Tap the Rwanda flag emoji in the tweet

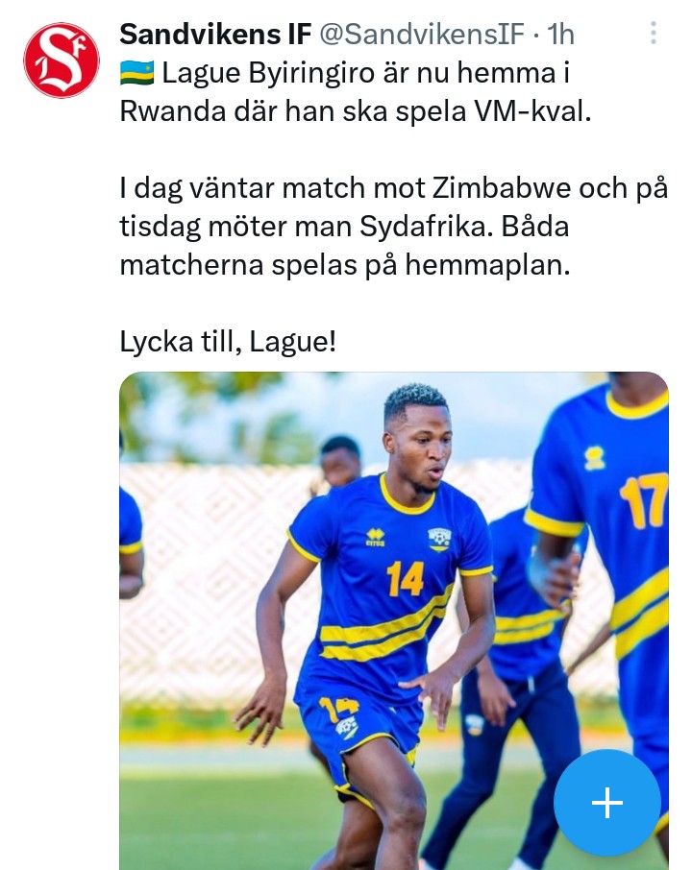point(137,73)
